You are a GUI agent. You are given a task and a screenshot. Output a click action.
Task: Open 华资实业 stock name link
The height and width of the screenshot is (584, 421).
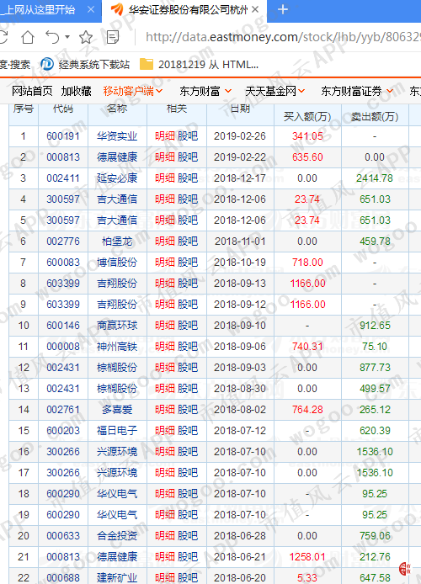click(x=117, y=136)
